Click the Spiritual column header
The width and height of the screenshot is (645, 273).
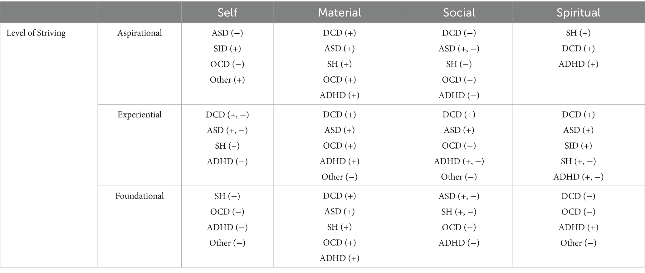pos(578,12)
